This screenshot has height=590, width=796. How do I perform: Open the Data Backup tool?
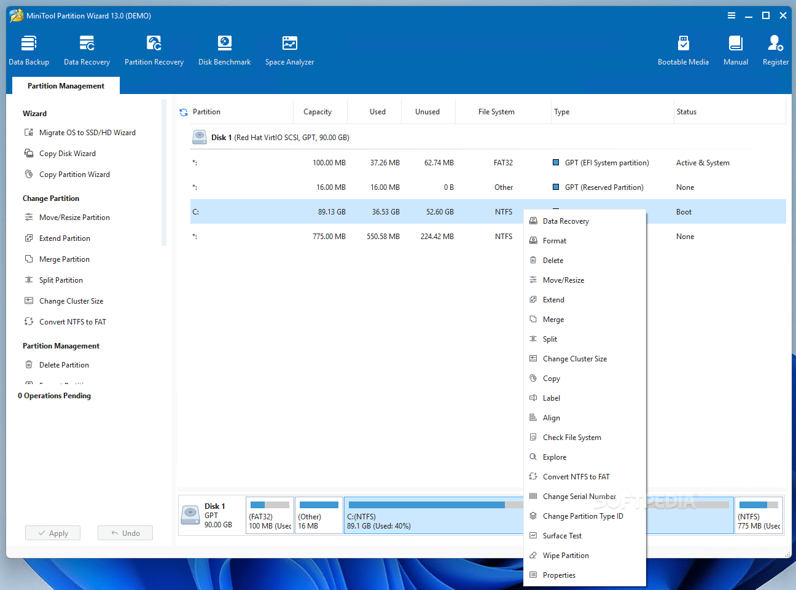point(29,50)
